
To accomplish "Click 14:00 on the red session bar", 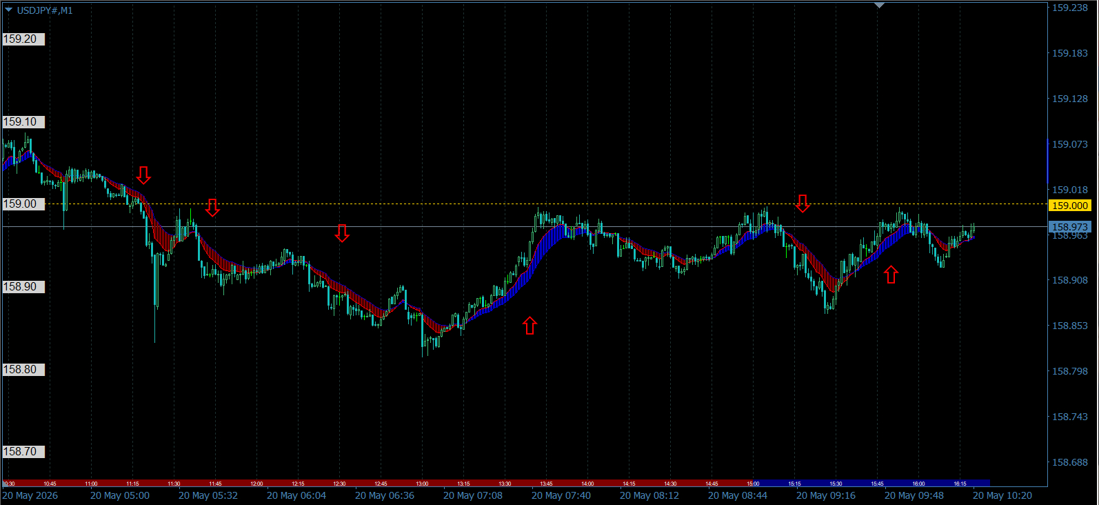I will 587,484.
